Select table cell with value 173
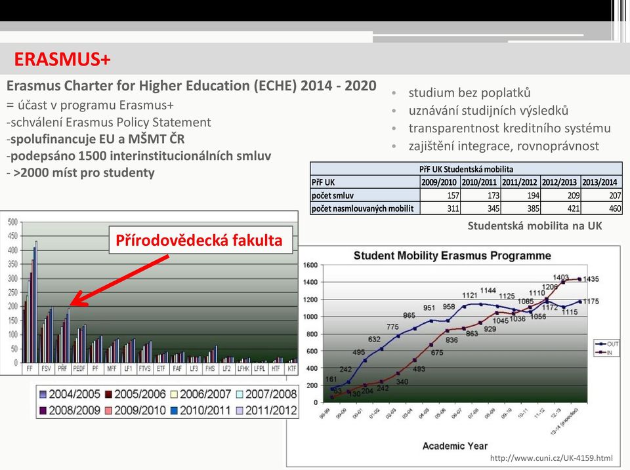This screenshot has width=630, height=470. pos(480,195)
